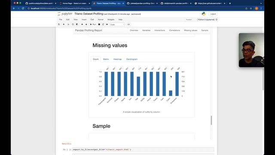Go to Variables in the profiling report nav
Image resolution: width=275 pixels, height=155 pixels.
click(146, 31)
